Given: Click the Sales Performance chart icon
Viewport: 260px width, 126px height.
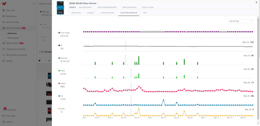Looking at the screenshot, I should tap(4, 28).
